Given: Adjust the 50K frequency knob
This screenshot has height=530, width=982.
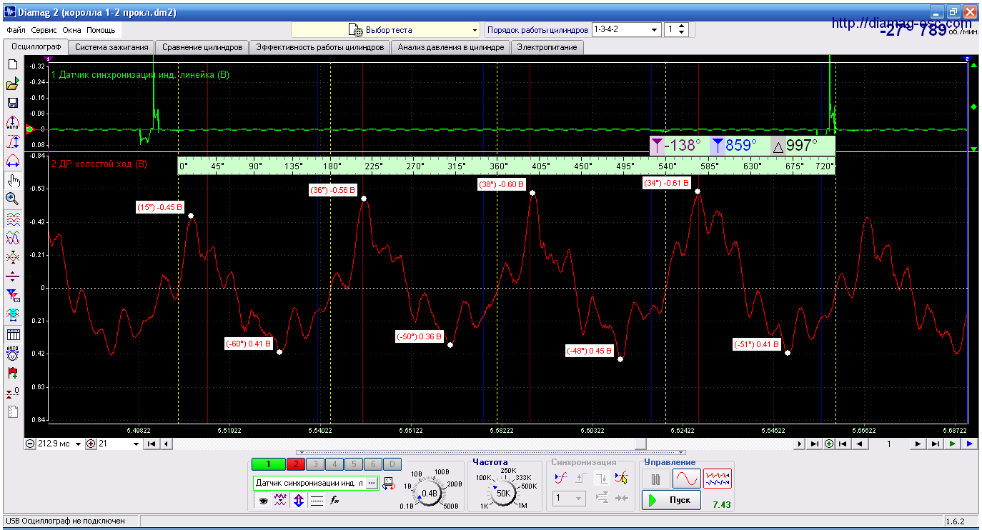Looking at the screenshot, I should (503, 493).
